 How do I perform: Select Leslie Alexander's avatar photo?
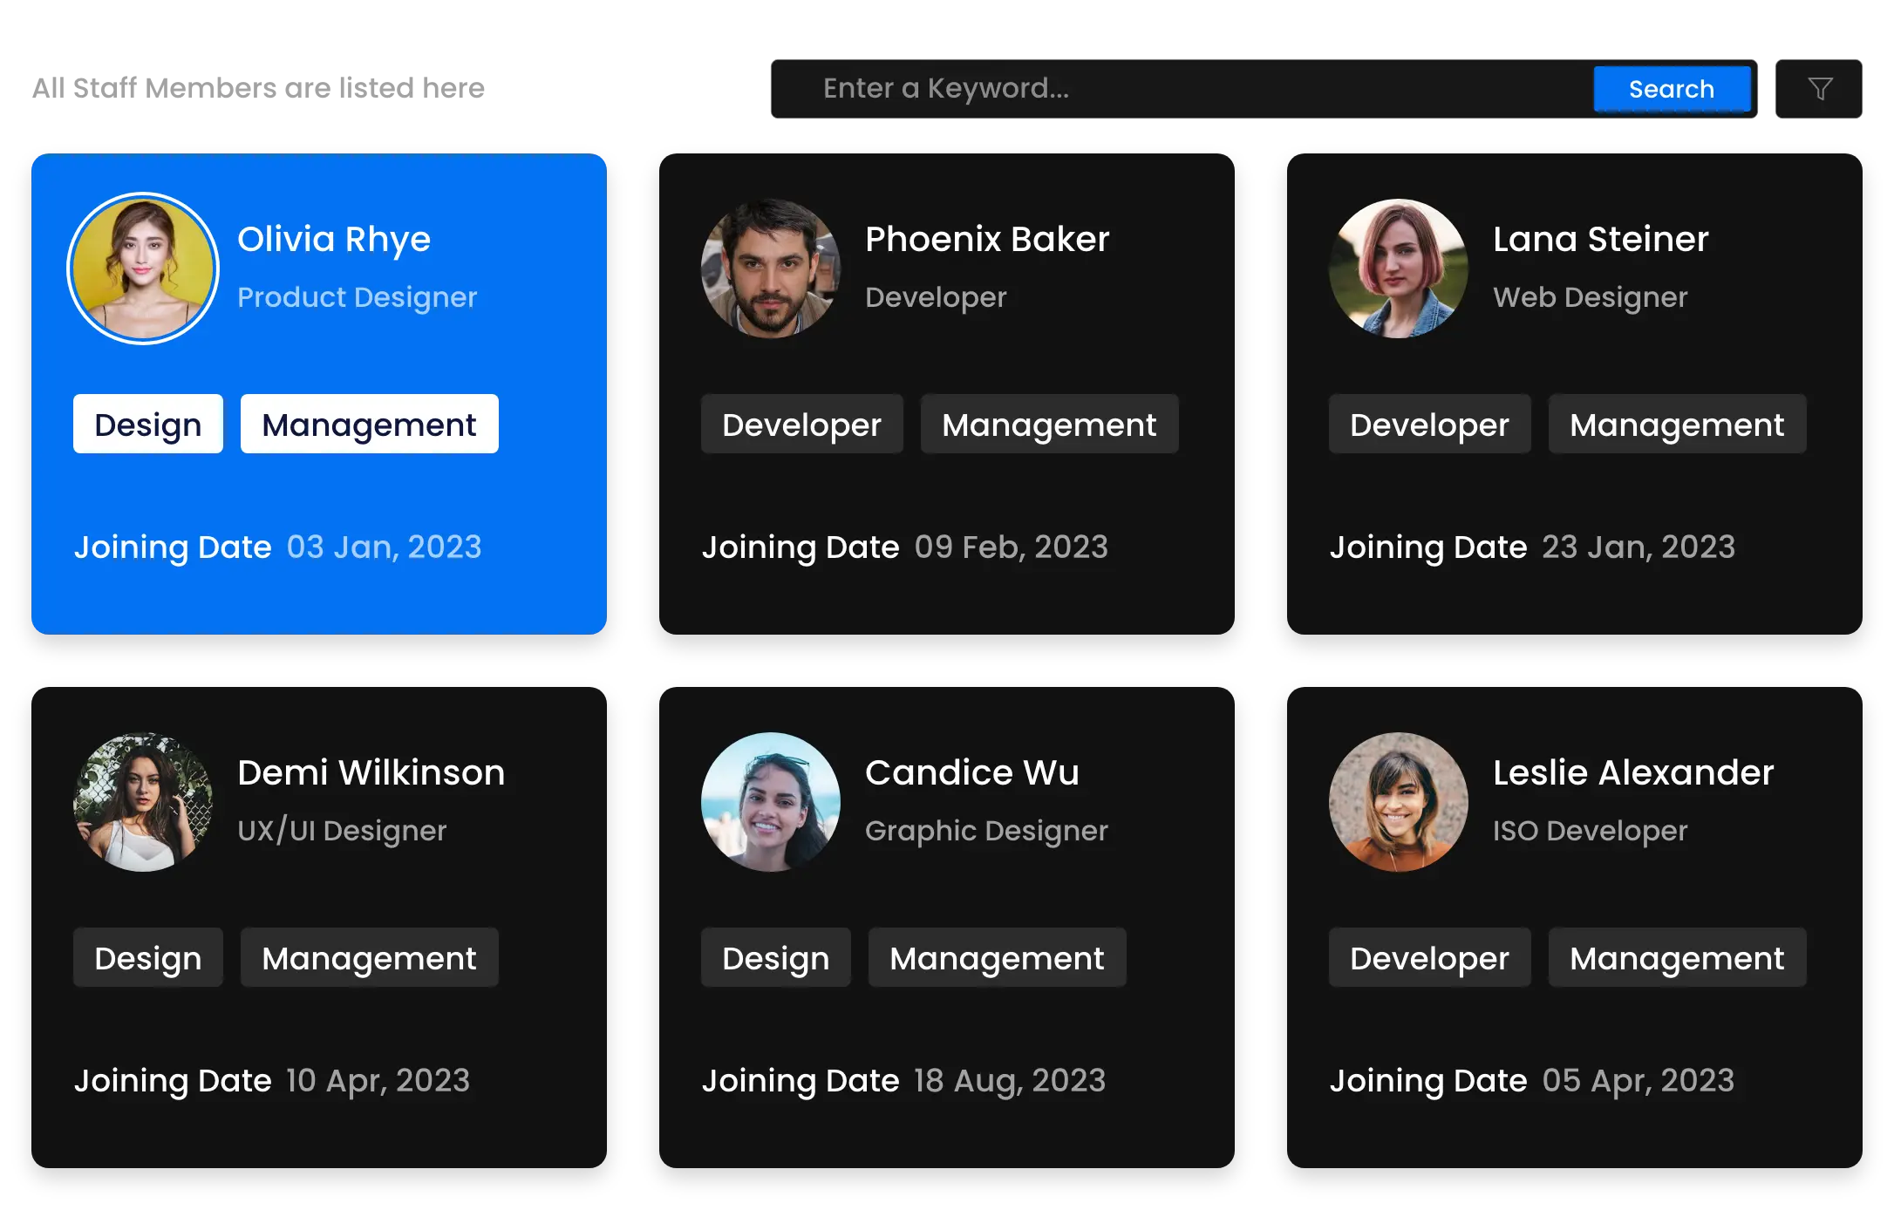click(x=1398, y=802)
